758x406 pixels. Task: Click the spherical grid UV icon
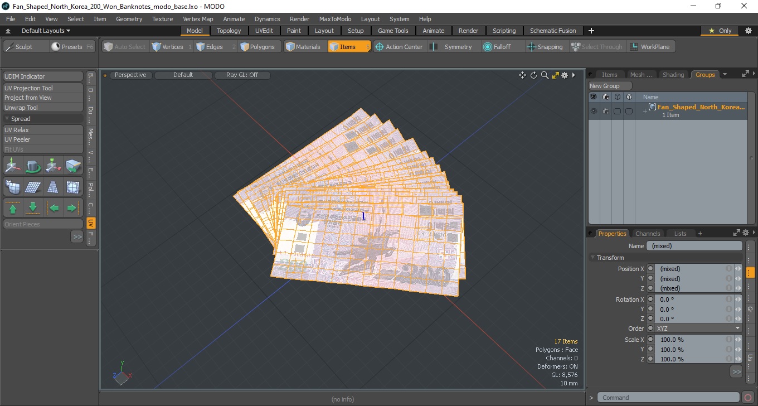click(x=73, y=187)
